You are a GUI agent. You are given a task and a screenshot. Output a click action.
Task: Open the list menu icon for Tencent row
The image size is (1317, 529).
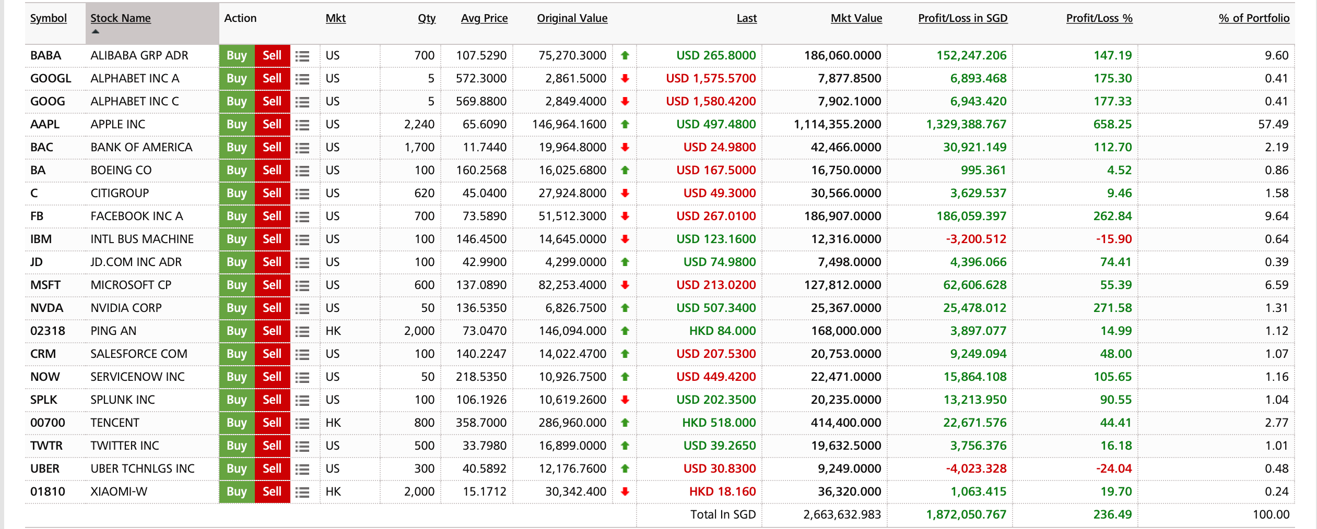(302, 423)
